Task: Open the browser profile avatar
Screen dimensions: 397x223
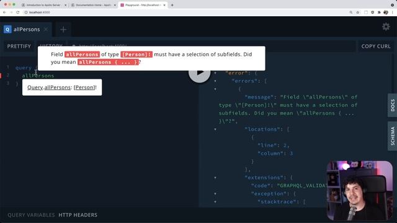Action: click(386, 12)
